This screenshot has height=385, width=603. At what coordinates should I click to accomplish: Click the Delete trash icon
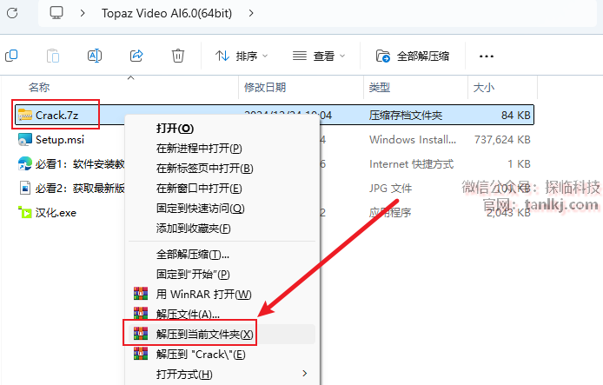(x=177, y=56)
